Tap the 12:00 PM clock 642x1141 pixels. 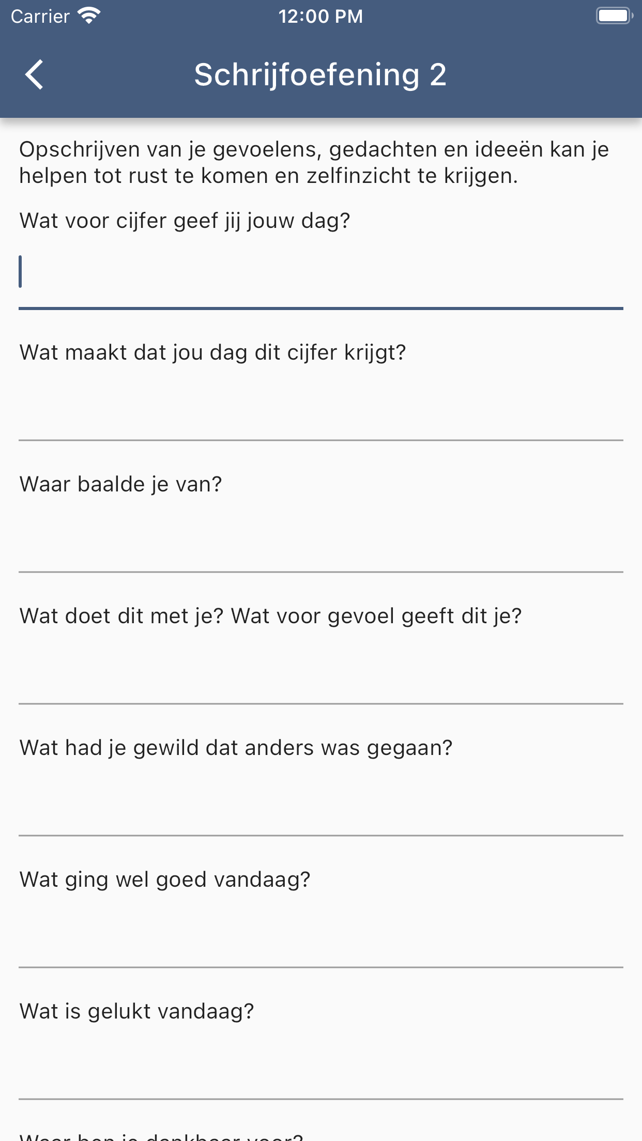(x=320, y=17)
